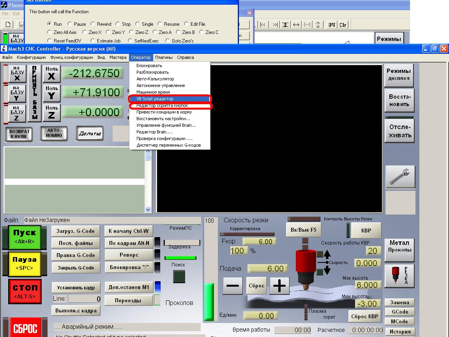Choose 'Авто-Калькулятор' menu item
The image size is (449, 337).
[x=170, y=79]
